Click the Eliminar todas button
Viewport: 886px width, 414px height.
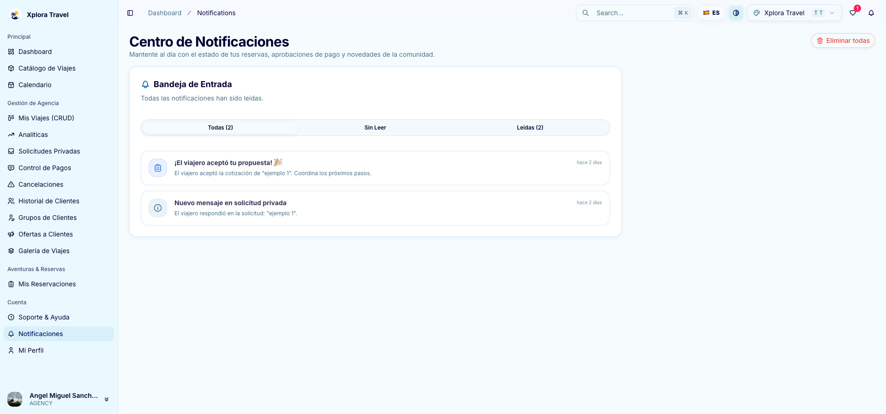[x=843, y=41]
